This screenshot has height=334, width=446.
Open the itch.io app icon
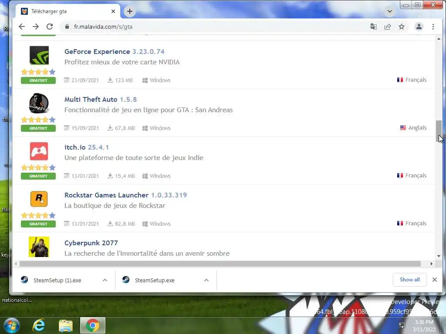click(39, 151)
